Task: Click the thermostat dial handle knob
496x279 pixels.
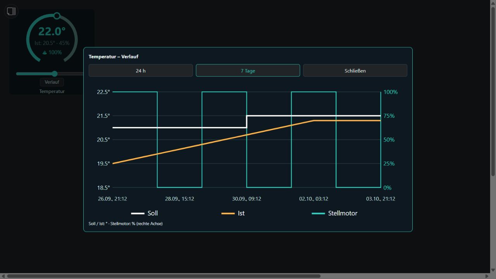Action: [x=57, y=16]
